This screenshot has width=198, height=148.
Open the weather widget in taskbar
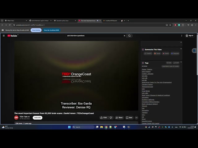click(7, 127)
